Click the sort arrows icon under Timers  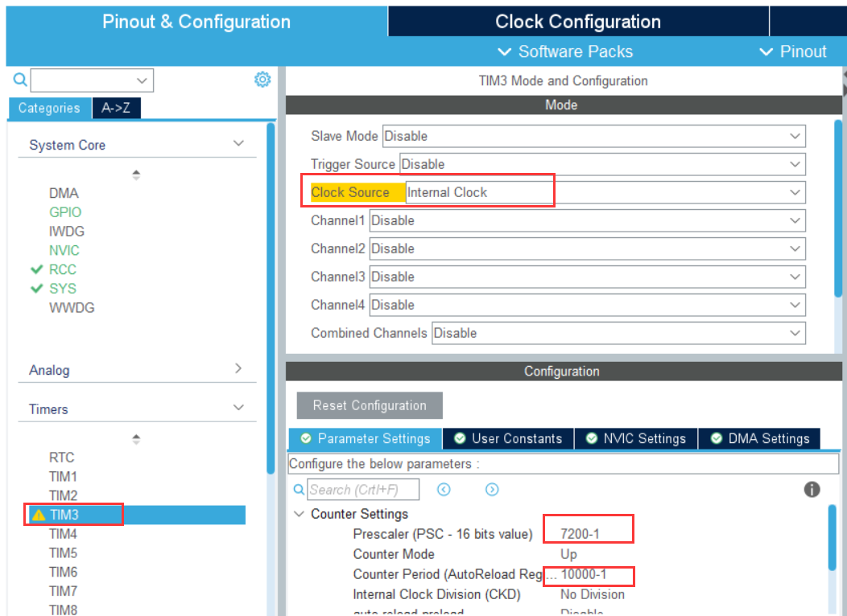(x=136, y=439)
